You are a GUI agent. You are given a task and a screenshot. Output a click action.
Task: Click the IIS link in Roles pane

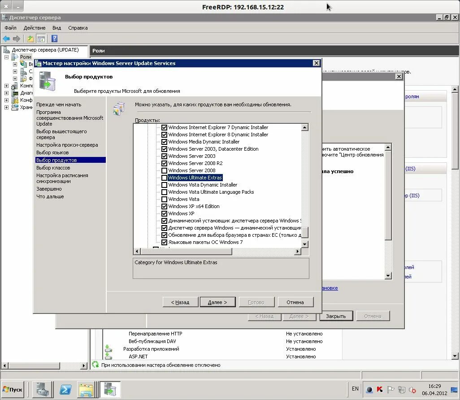point(410,169)
